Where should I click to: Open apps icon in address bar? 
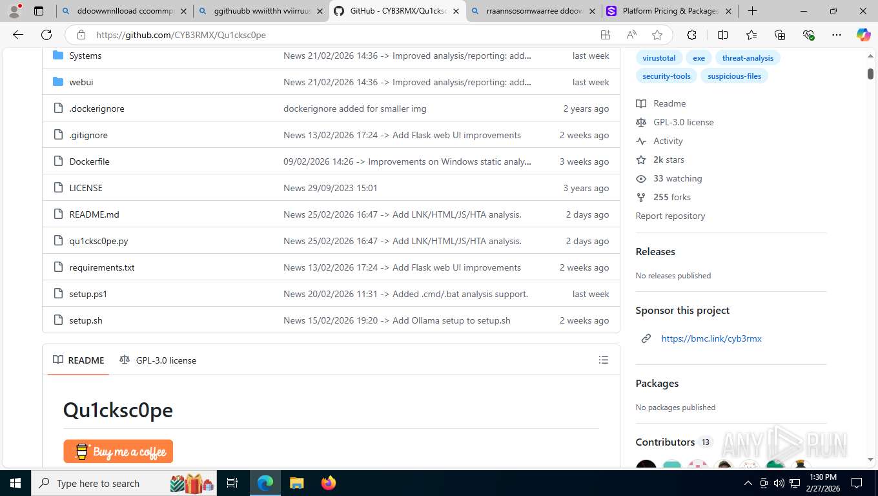606,35
